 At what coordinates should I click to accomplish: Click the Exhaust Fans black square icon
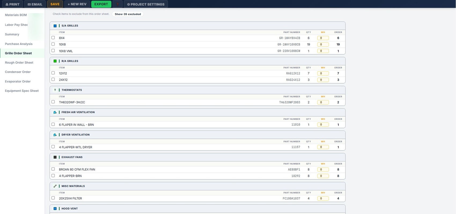[x=55, y=157]
